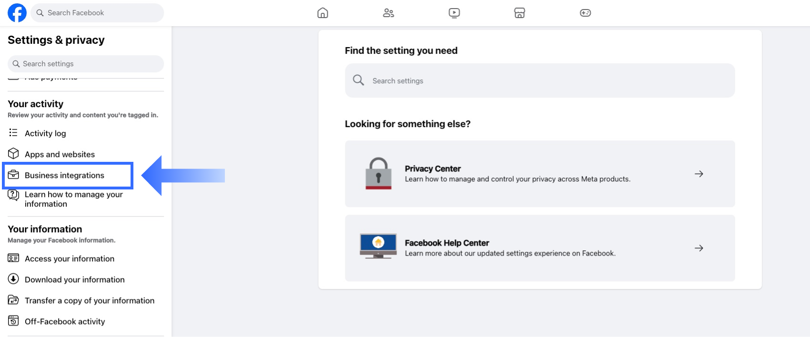The width and height of the screenshot is (810, 337).
Task: Open the Watch video icon
Action: pyautogui.click(x=454, y=13)
